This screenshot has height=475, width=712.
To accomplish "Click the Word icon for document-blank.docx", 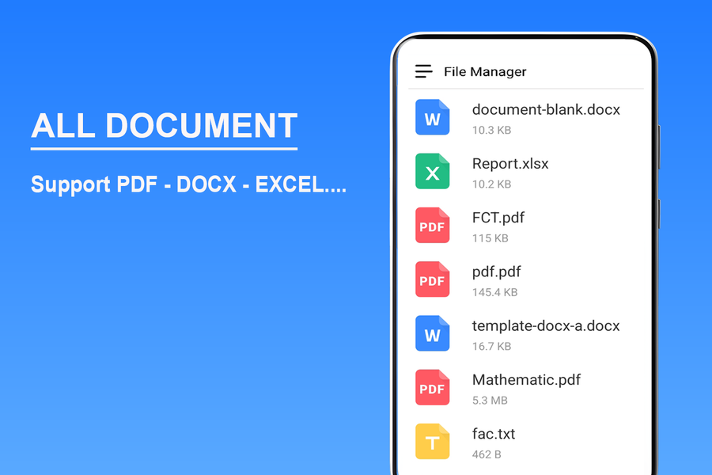I will coord(432,116).
